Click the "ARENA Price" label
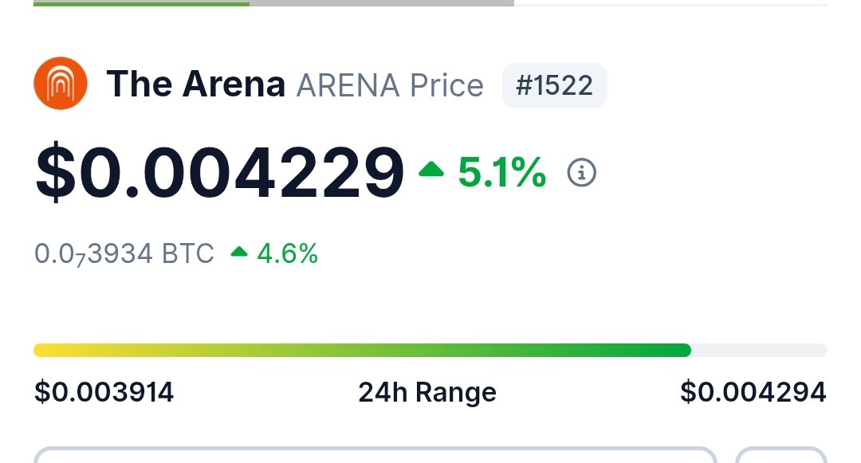Image resolution: width=861 pixels, height=463 pixels. click(x=390, y=85)
